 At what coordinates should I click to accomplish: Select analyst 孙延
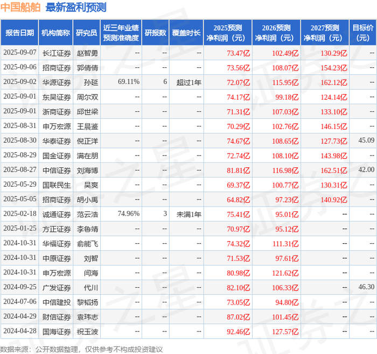click(x=91, y=82)
